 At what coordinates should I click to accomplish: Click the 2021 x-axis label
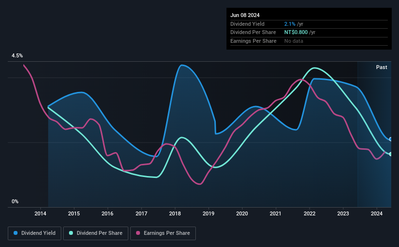276,213
